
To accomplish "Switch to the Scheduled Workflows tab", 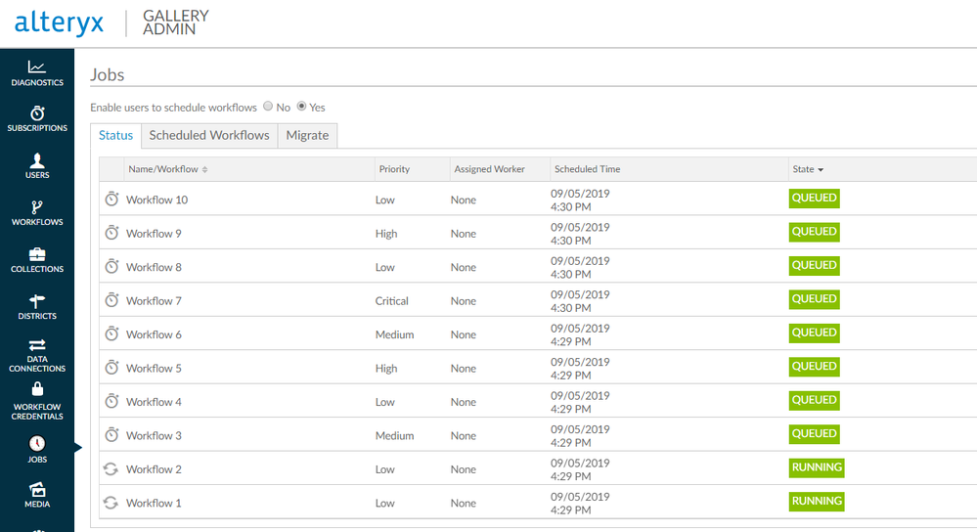I will pos(209,136).
